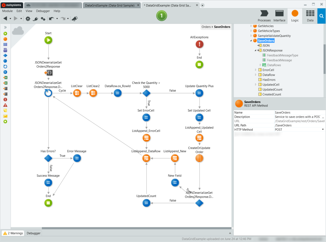This screenshot has width=326, height=242.
Task: Switch to the Interface tab
Action: [279, 16]
